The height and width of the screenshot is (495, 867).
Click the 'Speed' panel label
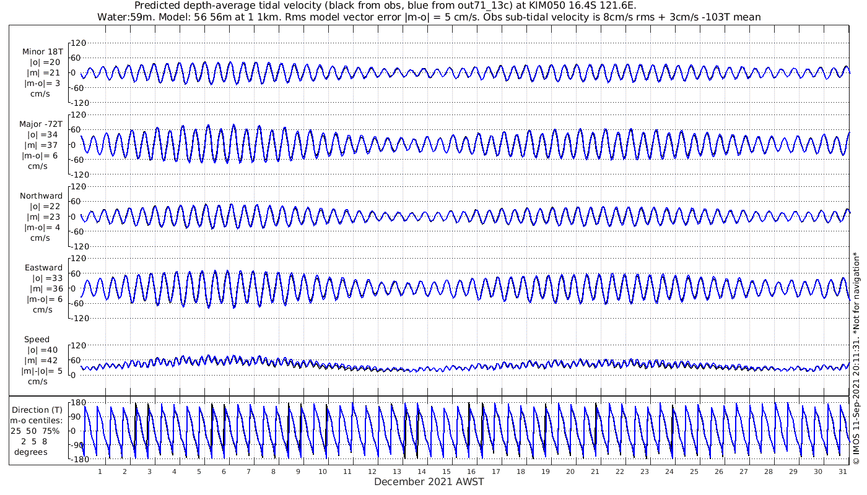click(x=37, y=340)
